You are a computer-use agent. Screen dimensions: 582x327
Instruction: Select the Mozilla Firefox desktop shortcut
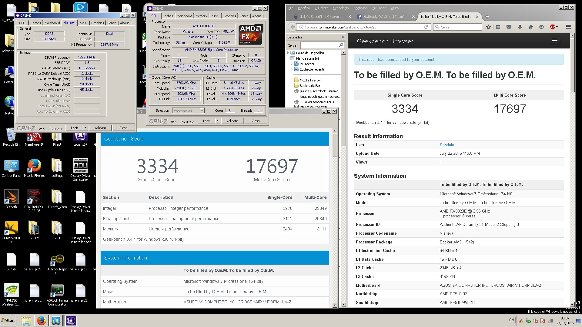(34, 168)
